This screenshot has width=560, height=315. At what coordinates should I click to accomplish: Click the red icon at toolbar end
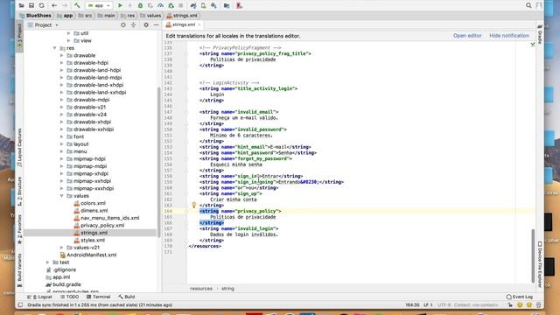point(239,5)
